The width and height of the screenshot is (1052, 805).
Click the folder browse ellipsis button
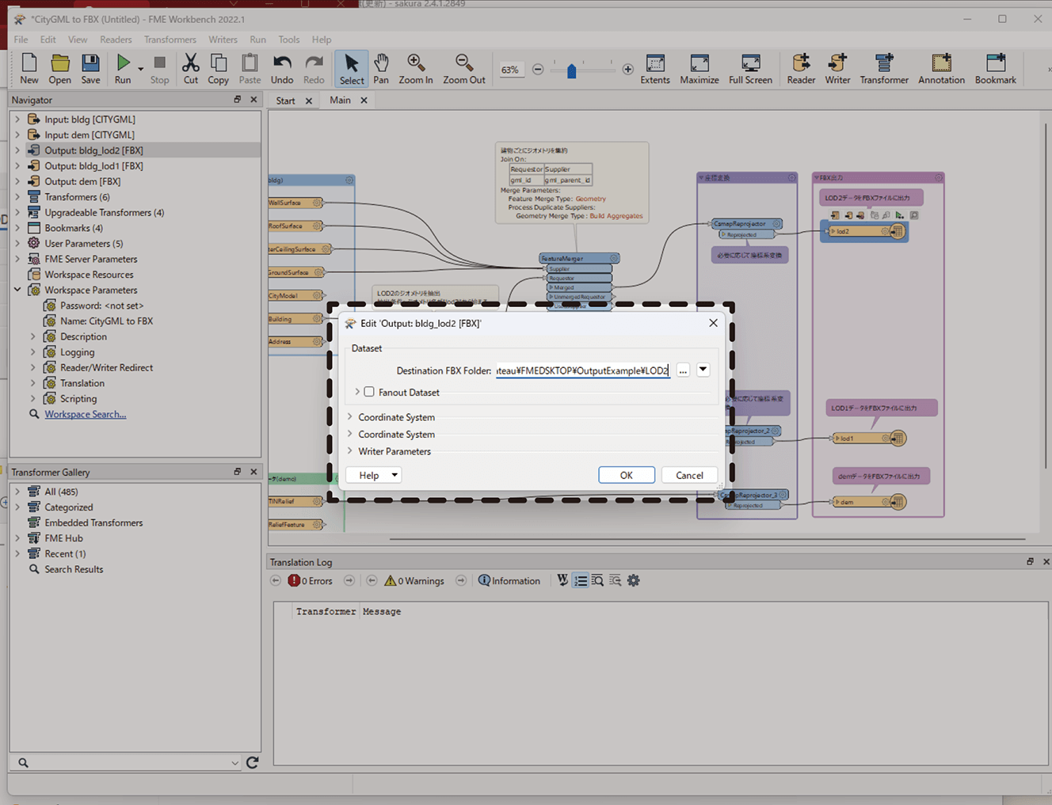point(683,370)
